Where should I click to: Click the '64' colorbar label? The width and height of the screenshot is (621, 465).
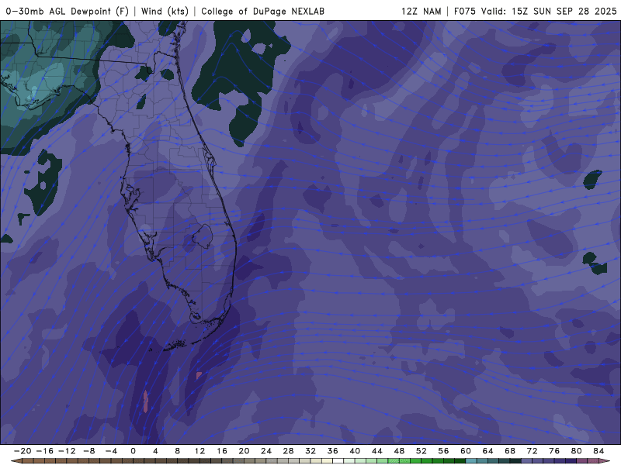[488, 451]
